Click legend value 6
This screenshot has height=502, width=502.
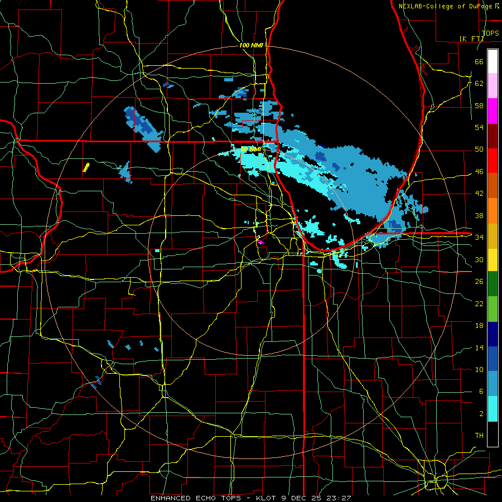(x=481, y=392)
